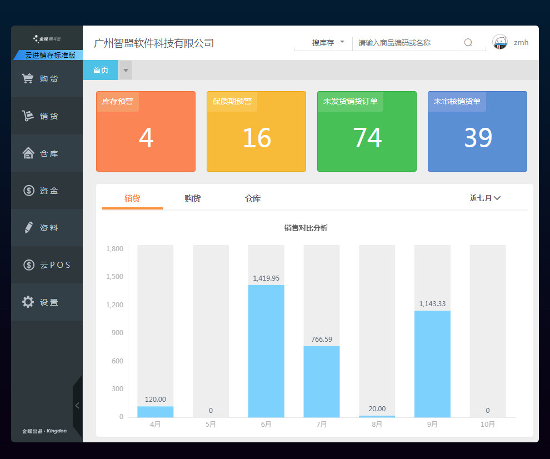
Task: Open the zmh user avatar
Action: click(x=500, y=42)
